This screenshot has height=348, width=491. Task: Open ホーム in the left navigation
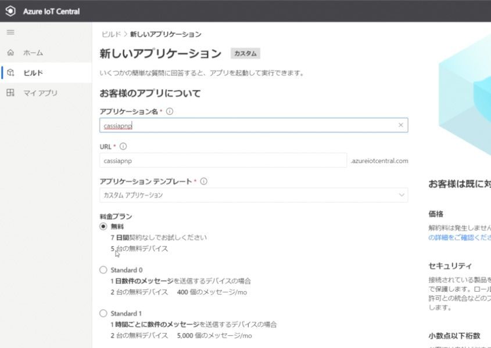click(x=33, y=53)
